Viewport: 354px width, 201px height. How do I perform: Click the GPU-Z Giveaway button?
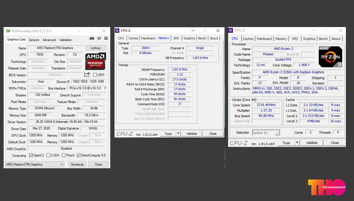coord(77,164)
